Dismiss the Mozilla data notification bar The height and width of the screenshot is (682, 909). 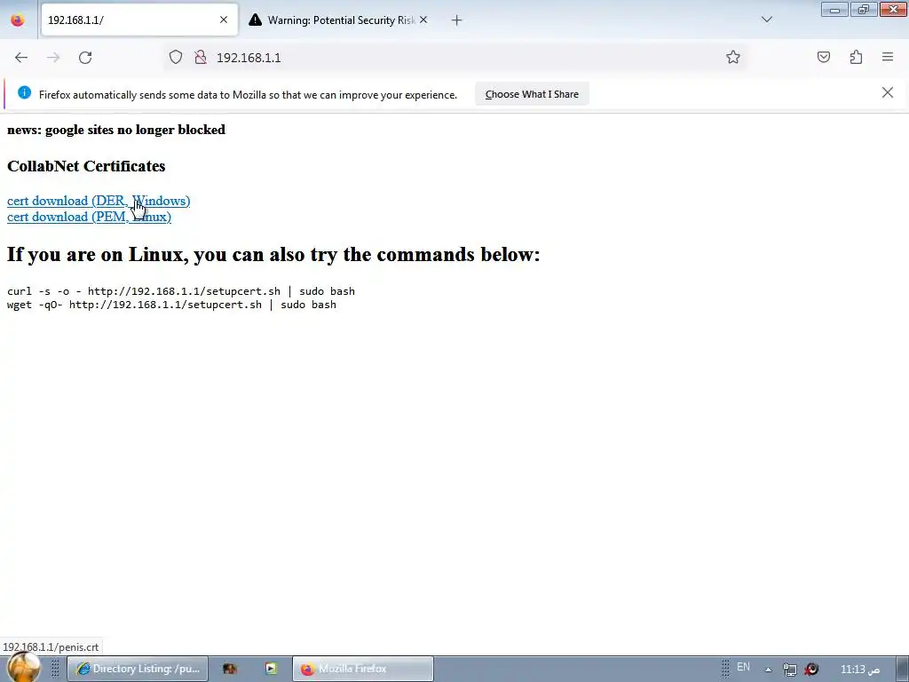coord(887,92)
